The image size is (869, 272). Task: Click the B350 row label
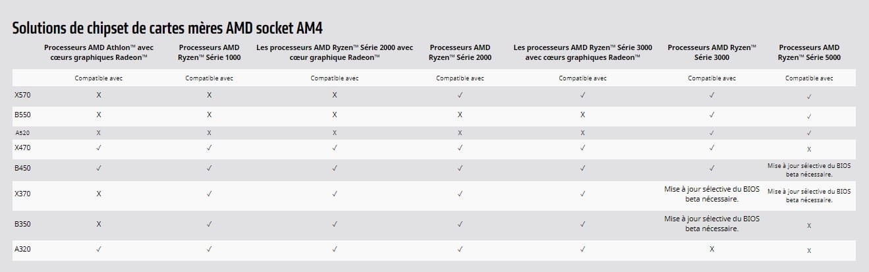tap(22, 224)
